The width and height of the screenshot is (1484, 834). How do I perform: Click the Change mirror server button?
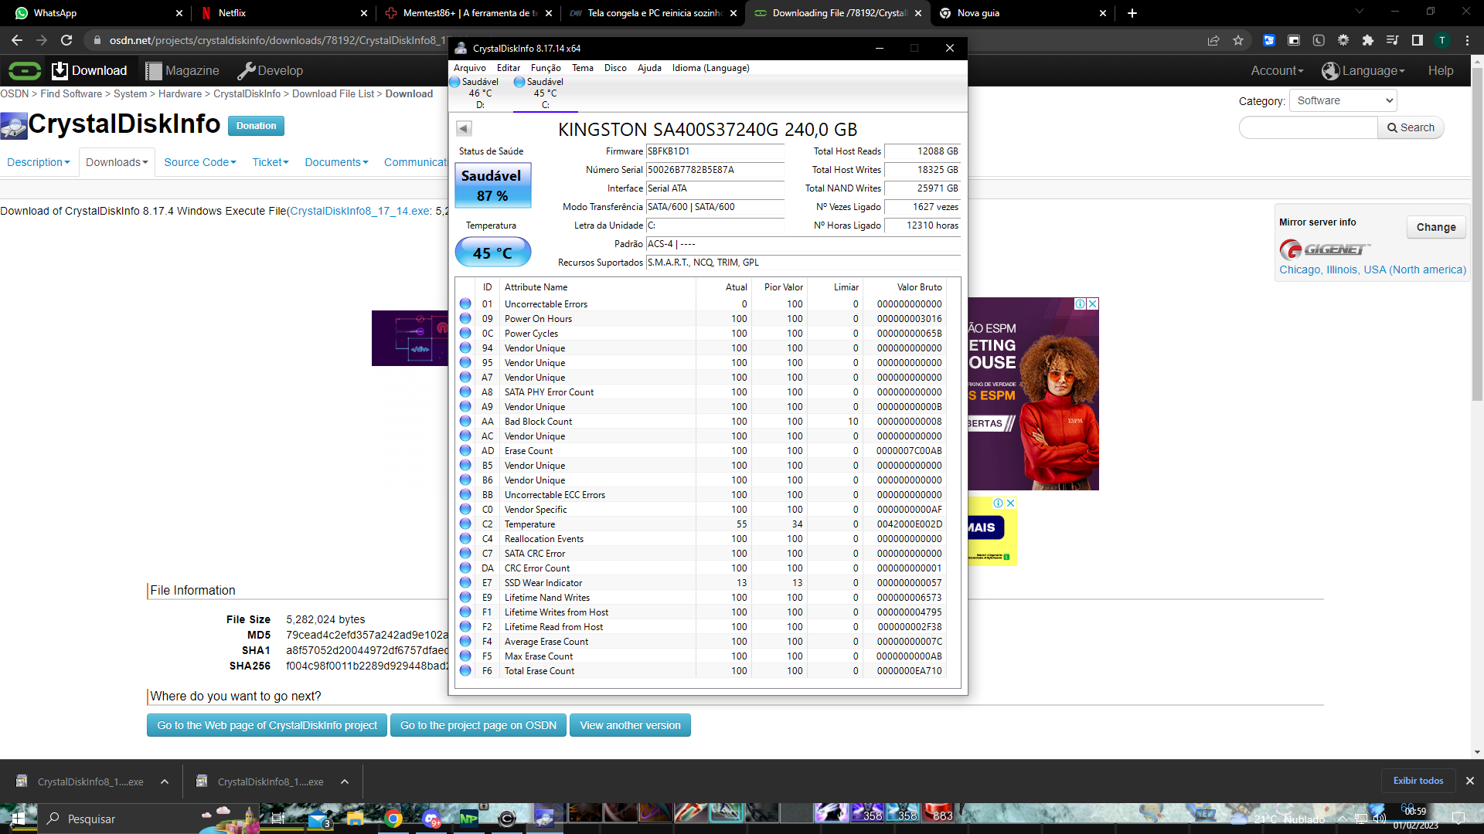[x=1436, y=227]
